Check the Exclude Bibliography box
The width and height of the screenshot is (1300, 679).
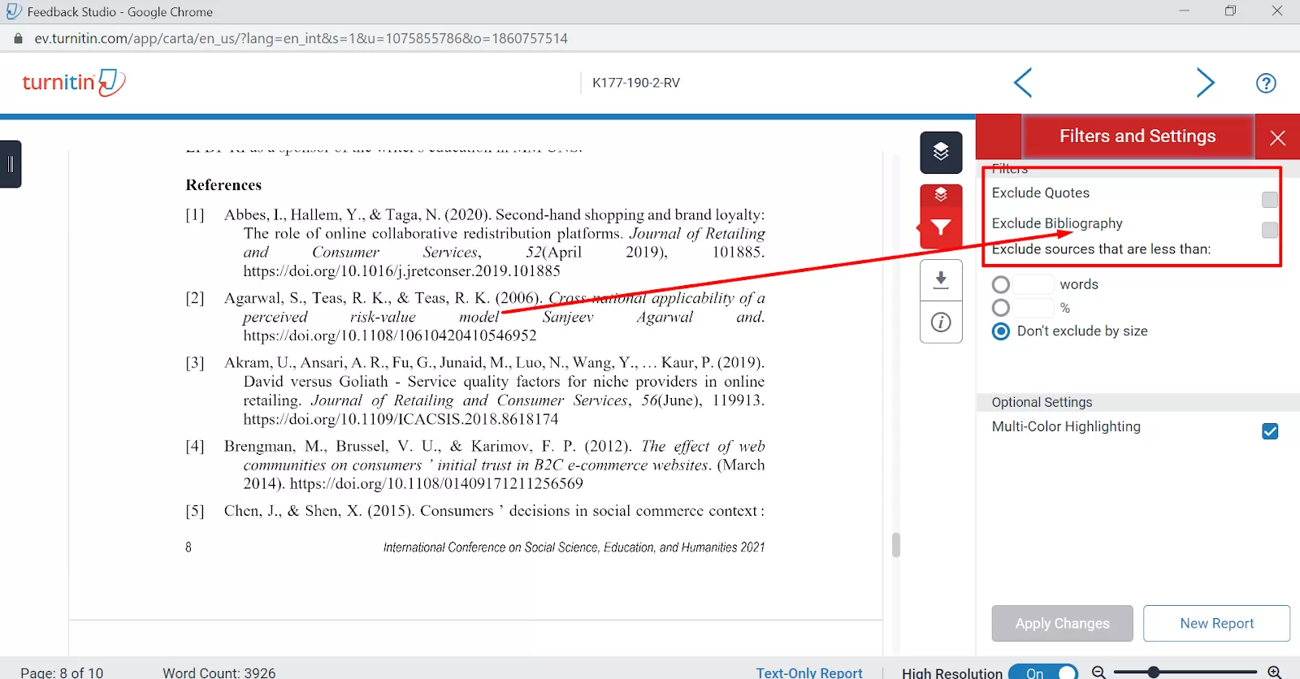click(x=1269, y=230)
